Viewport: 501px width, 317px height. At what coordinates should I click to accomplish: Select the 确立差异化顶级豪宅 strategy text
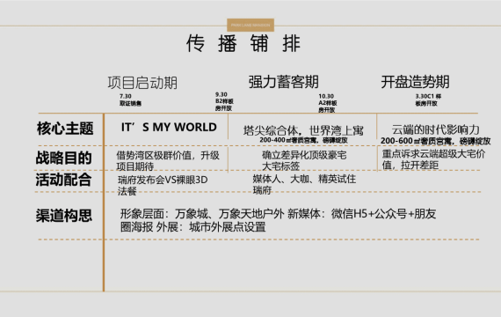click(x=304, y=160)
